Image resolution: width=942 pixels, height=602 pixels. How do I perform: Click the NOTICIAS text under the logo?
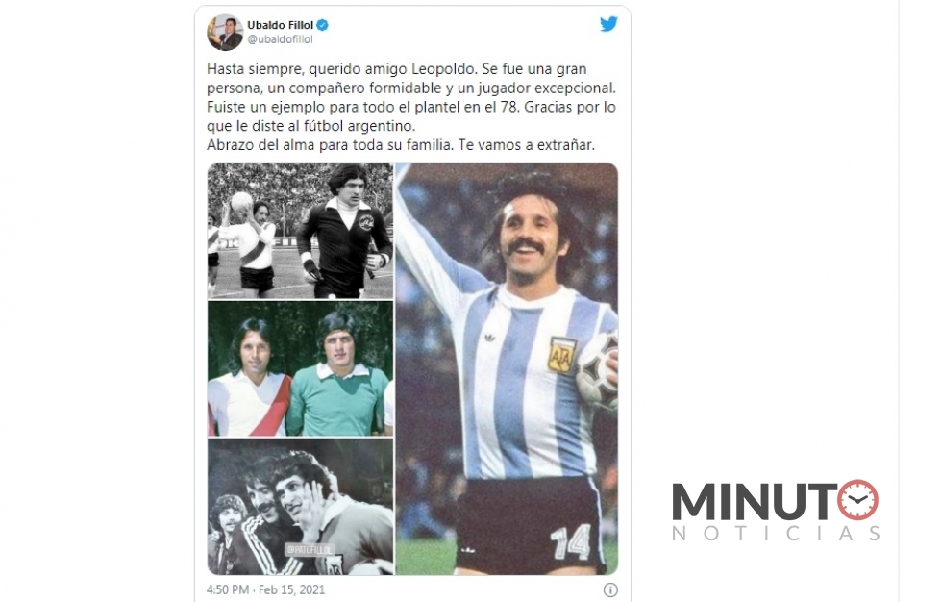(776, 534)
